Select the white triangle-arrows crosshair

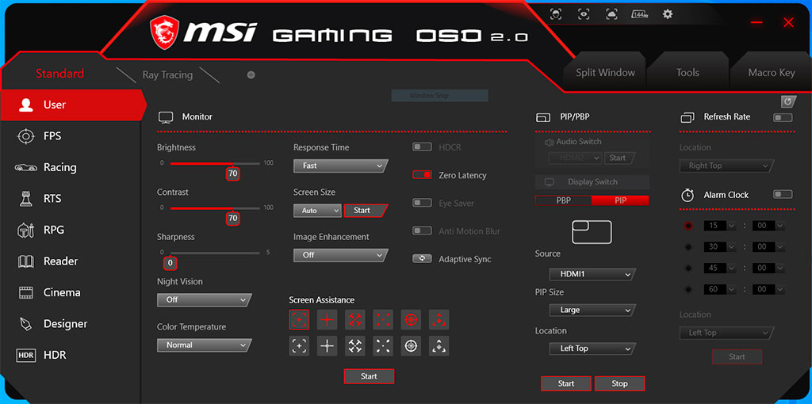[x=439, y=345]
